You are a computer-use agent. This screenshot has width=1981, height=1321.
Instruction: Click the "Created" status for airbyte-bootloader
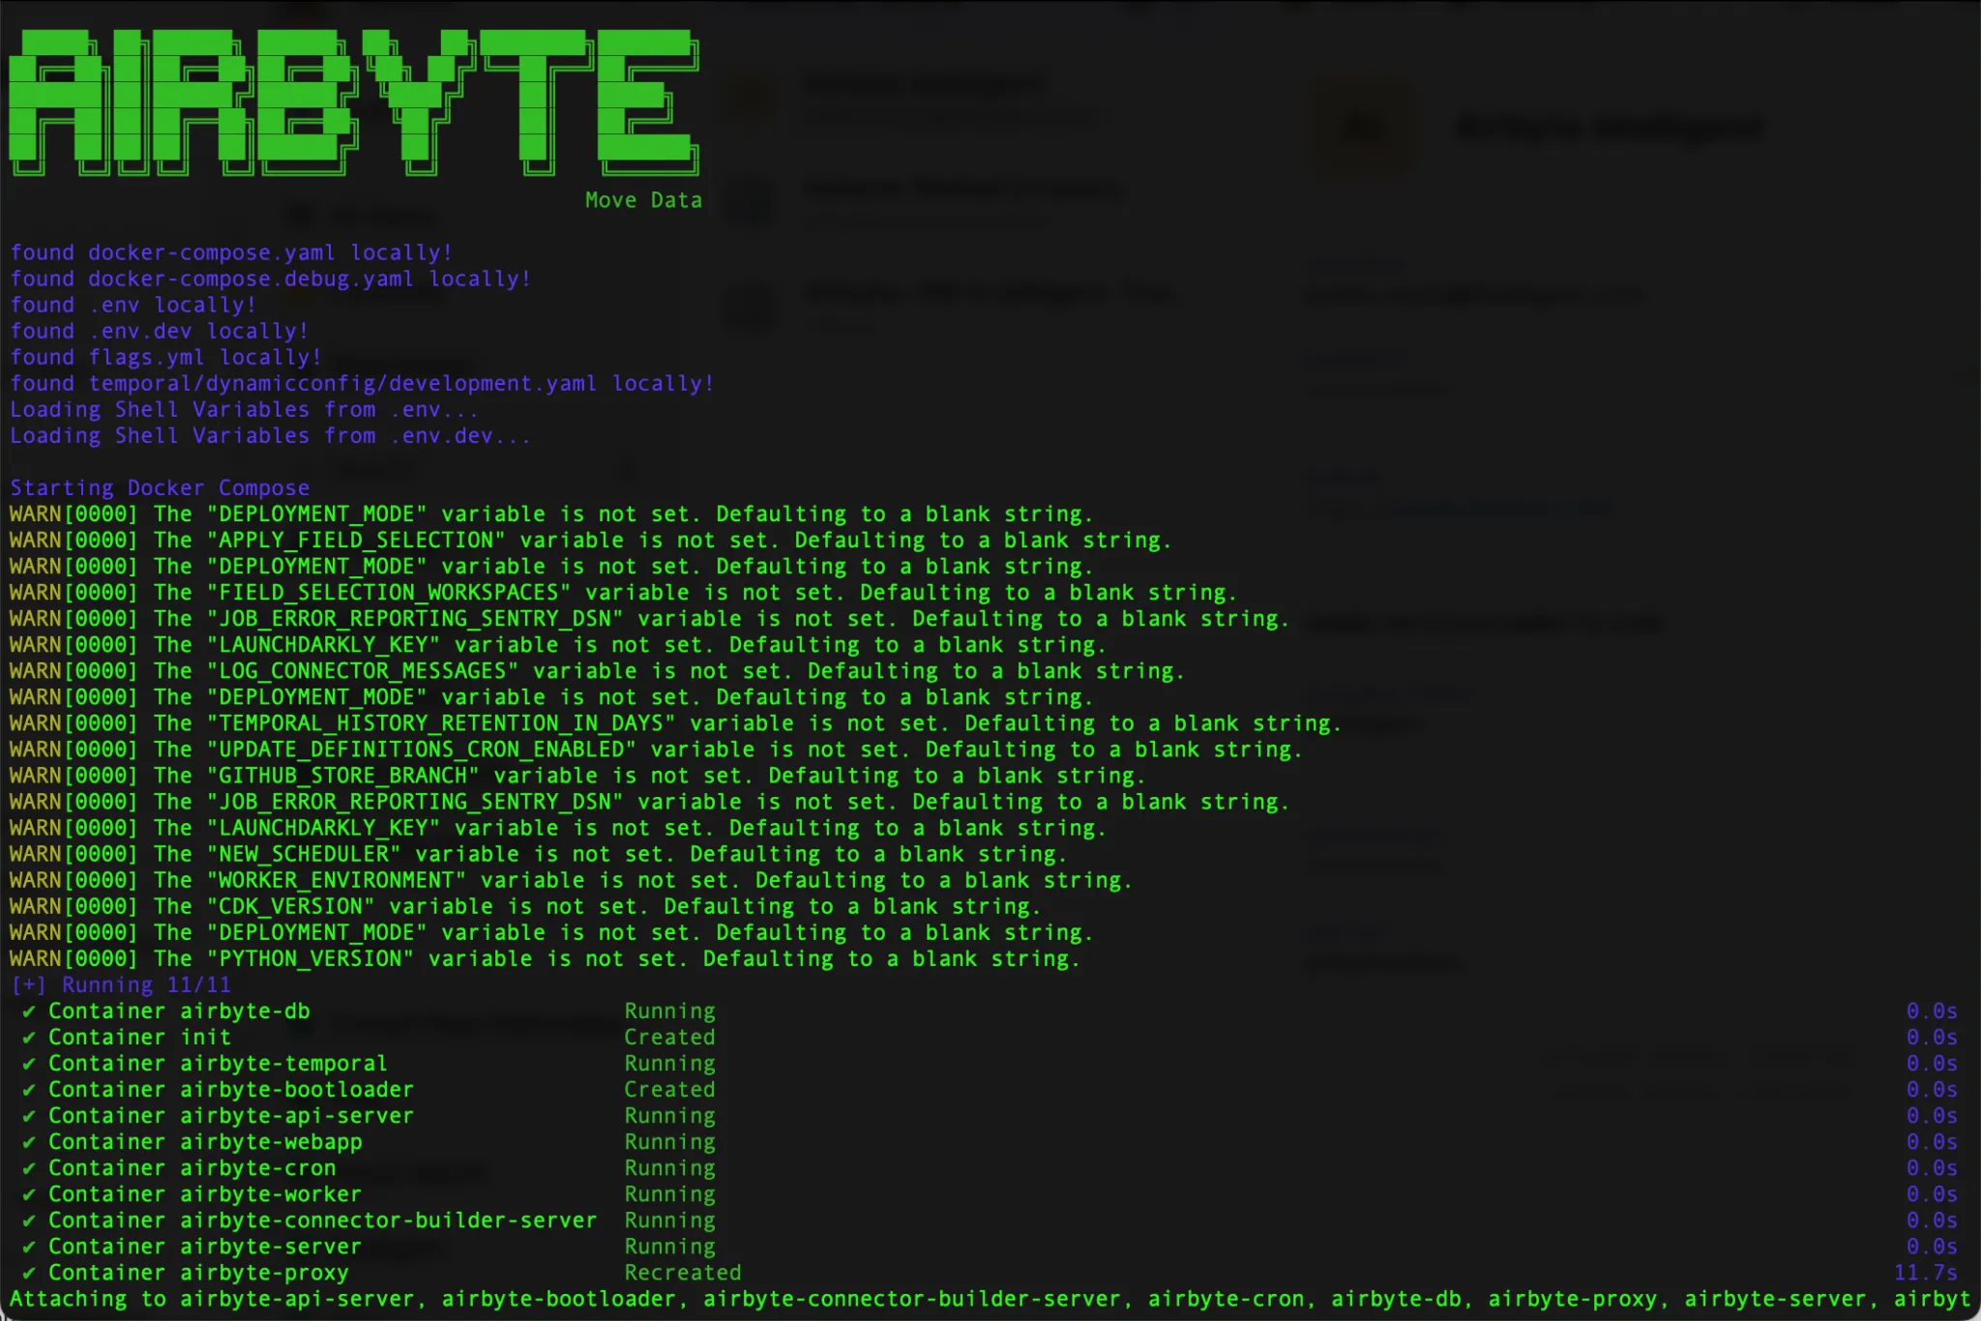(669, 1090)
